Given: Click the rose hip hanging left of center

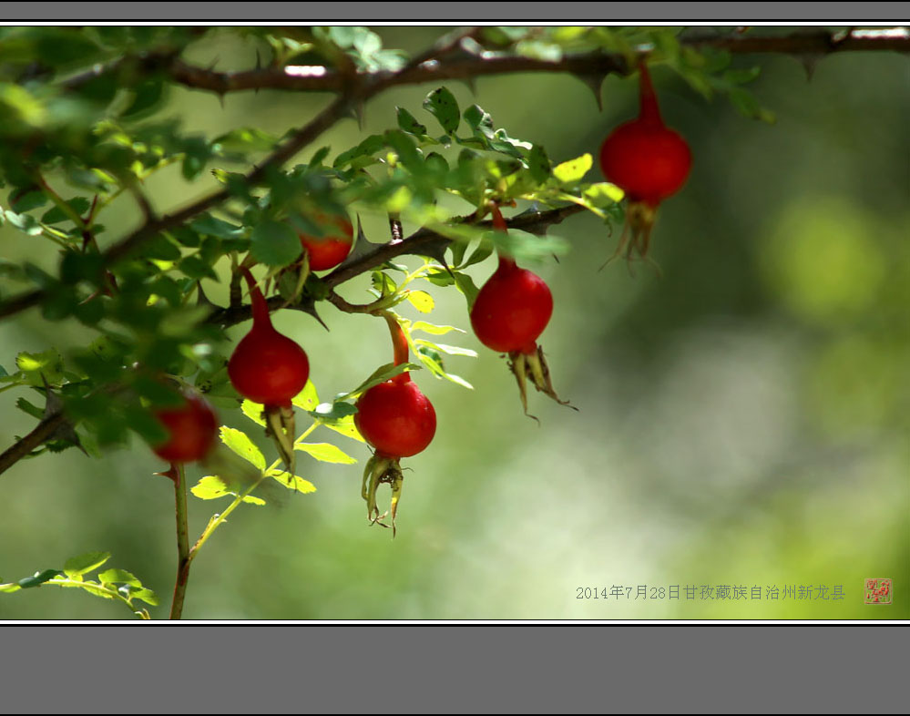Looking at the screenshot, I should coord(268,366).
